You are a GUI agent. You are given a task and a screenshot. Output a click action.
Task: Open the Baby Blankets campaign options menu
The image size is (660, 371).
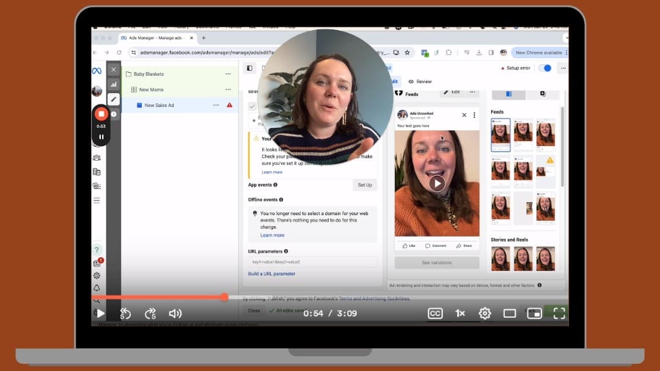point(228,74)
